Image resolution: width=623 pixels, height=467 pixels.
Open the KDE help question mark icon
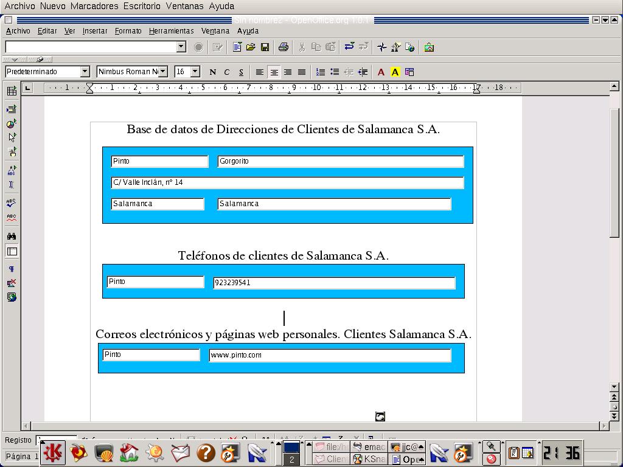click(206, 452)
